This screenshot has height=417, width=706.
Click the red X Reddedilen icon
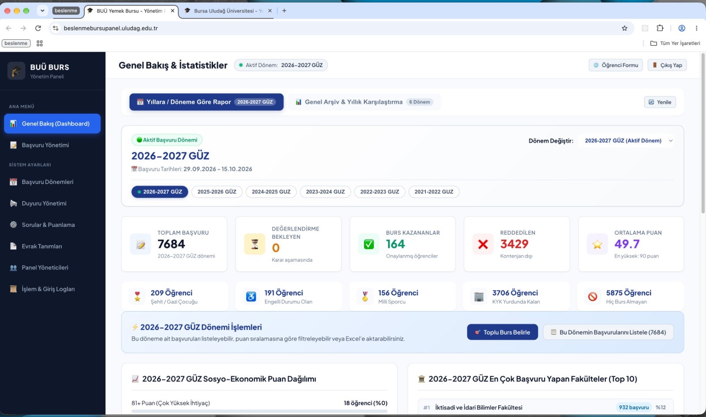pos(483,244)
